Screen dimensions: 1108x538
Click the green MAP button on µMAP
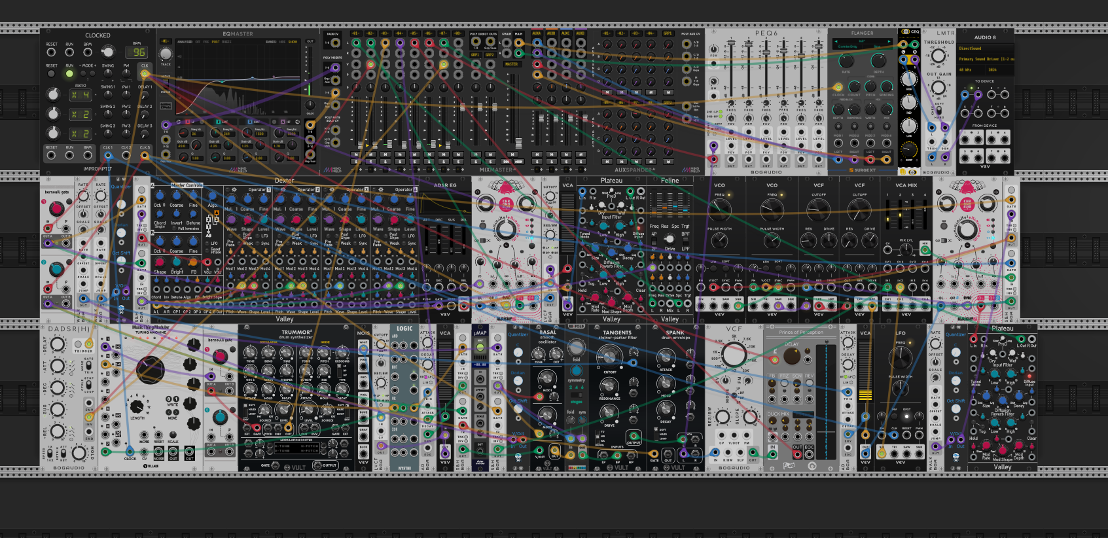[x=480, y=347]
